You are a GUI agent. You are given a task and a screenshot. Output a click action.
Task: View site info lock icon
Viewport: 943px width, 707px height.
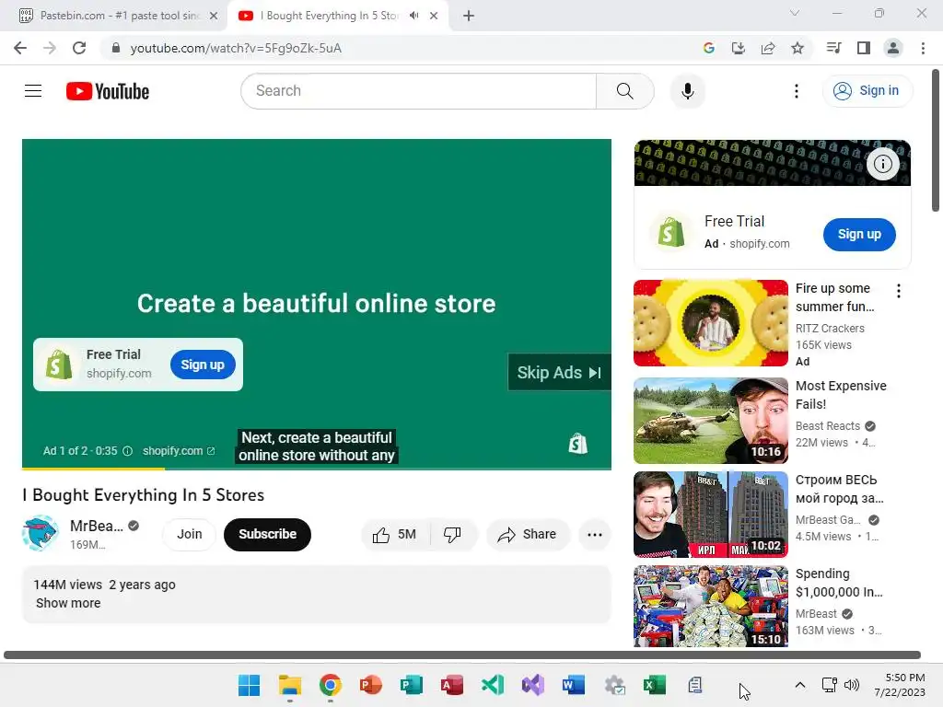pyautogui.click(x=116, y=48)
